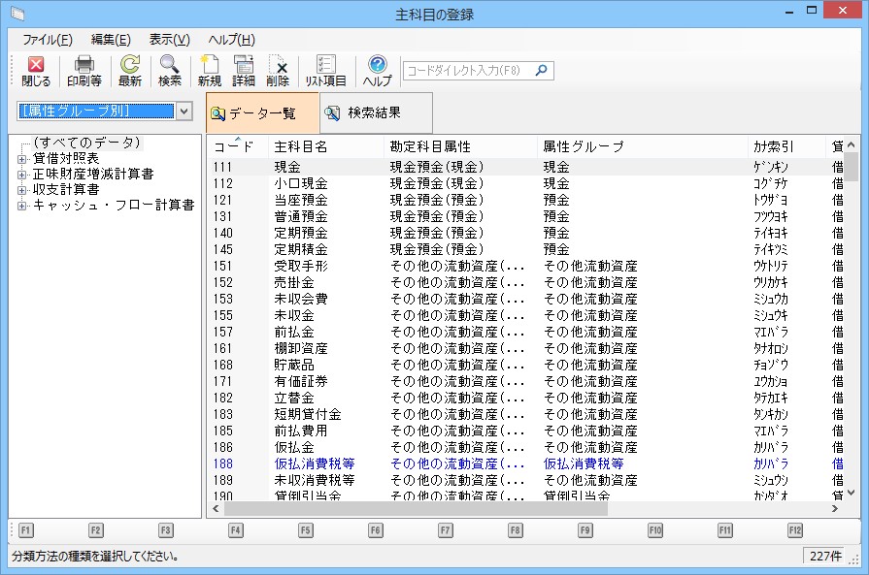Open the 詳細 details toolbar icon

(243, 71)
